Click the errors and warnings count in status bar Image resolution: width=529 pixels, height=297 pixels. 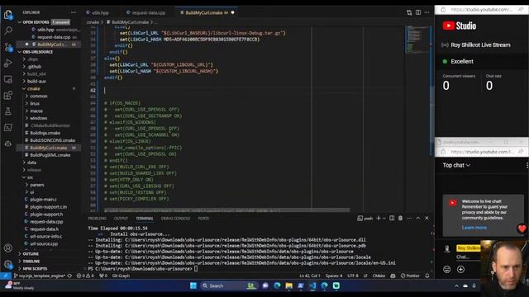tap(85, 276)
